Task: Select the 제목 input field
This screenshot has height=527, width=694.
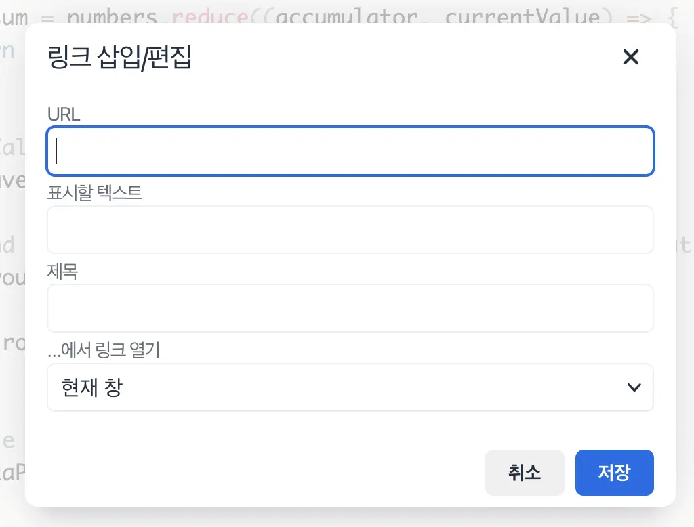Action: [x=350, y=308]
